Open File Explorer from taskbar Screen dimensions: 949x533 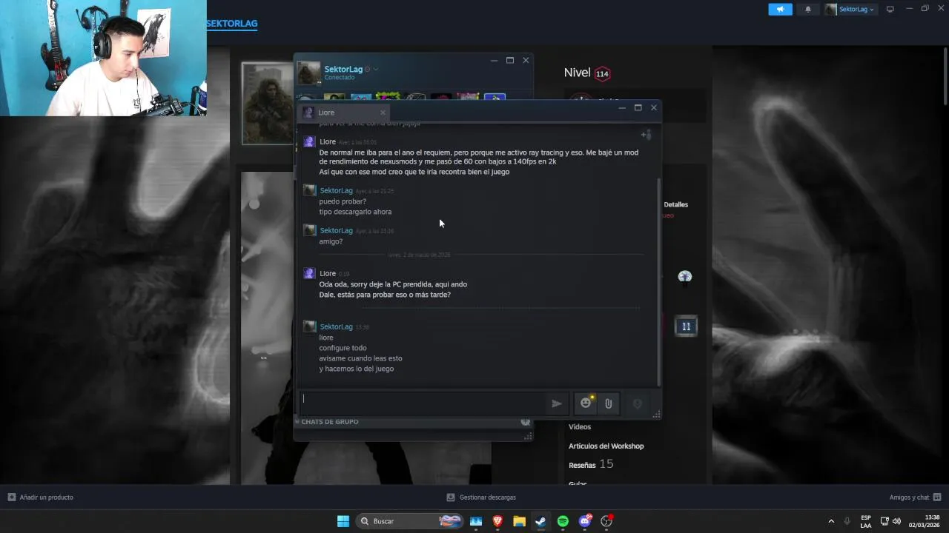click(519, 521)
